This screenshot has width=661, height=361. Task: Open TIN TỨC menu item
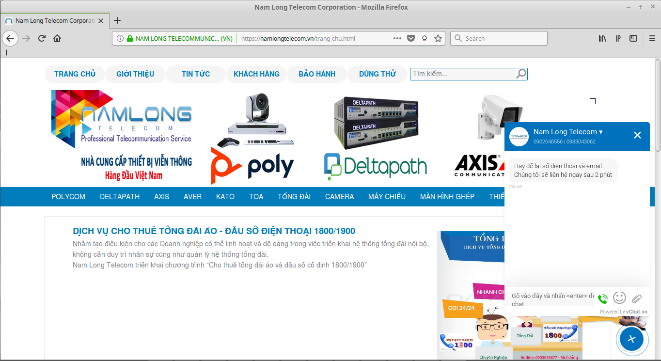click(196, 74)
